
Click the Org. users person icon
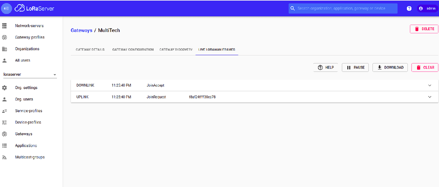coord(4,99)
